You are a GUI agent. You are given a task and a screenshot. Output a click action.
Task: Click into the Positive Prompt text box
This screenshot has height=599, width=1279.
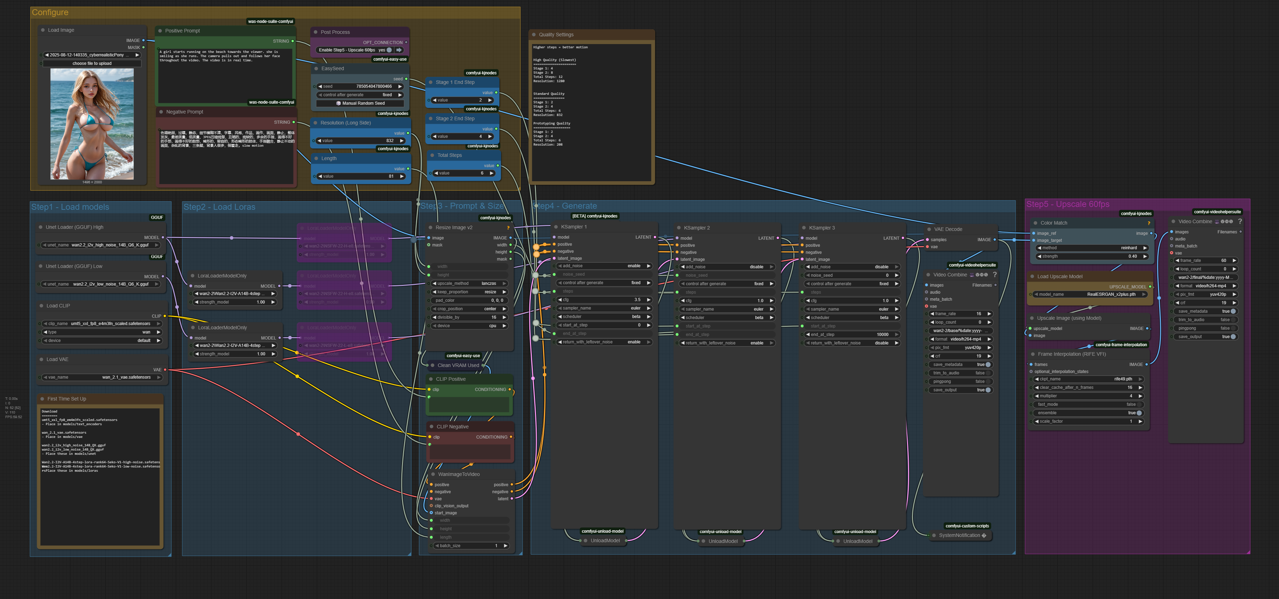pos(226,77)
